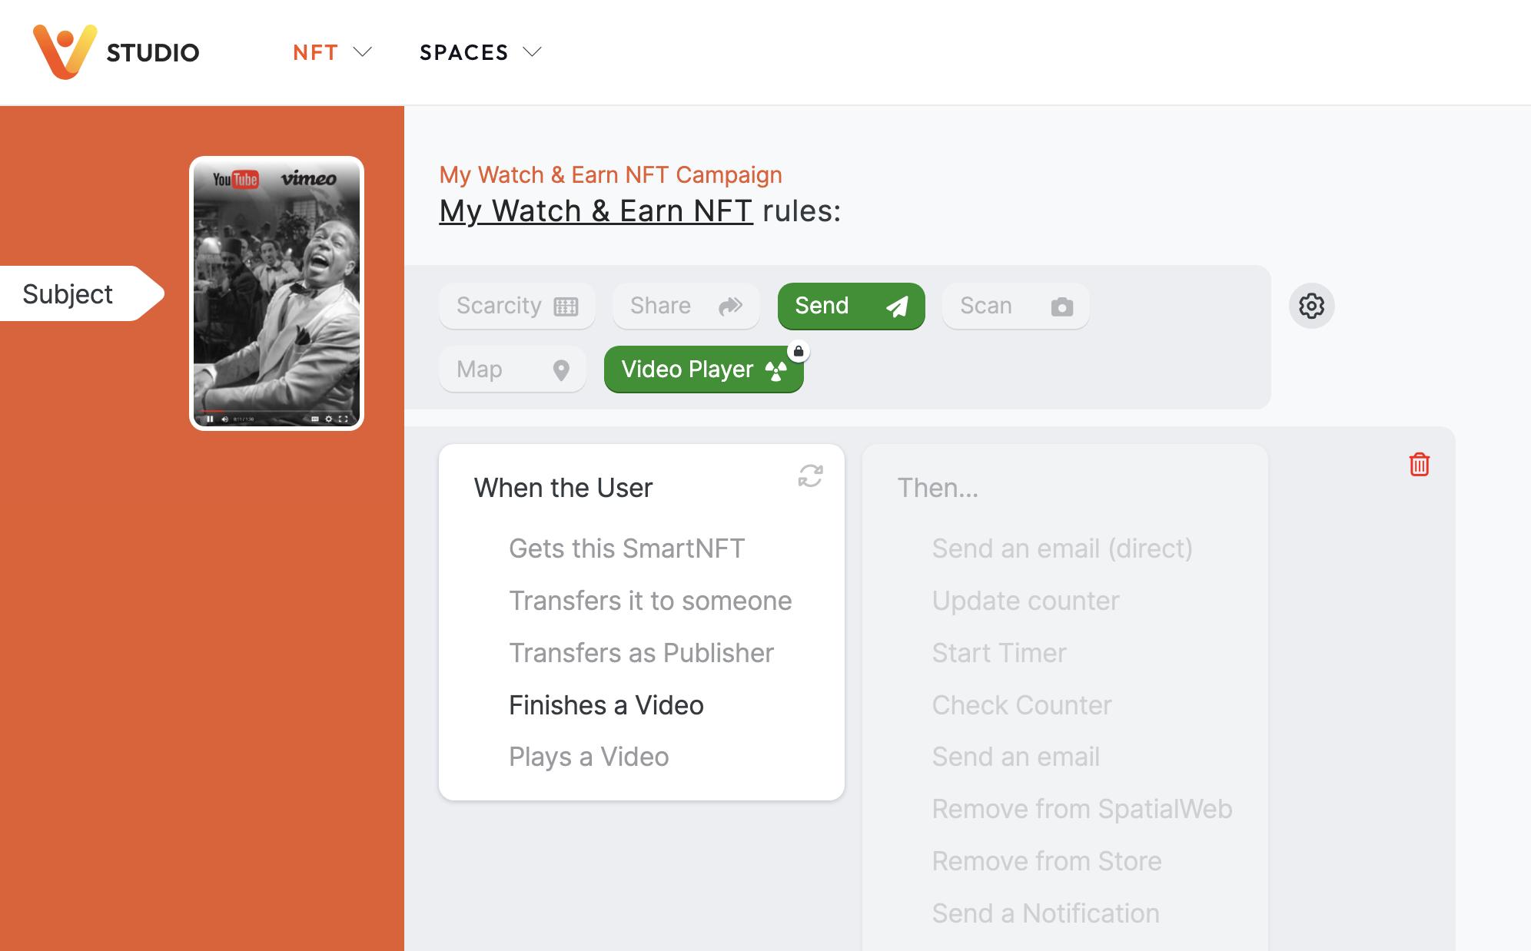
Task: Toggle the Map rule module
Action: (x=512, y=369)
